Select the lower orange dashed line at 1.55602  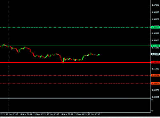click(x=75, y=84)
